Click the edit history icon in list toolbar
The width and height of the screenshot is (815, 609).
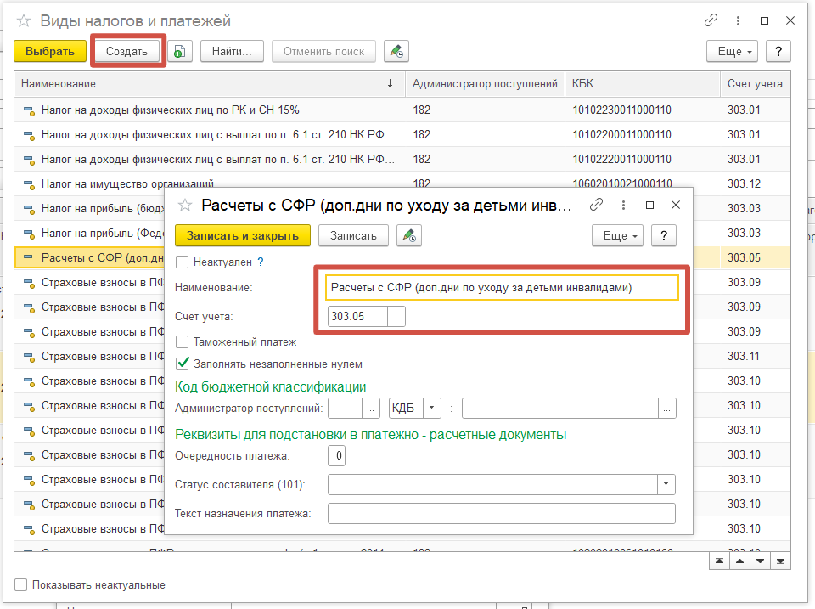[x=396, y=52]
